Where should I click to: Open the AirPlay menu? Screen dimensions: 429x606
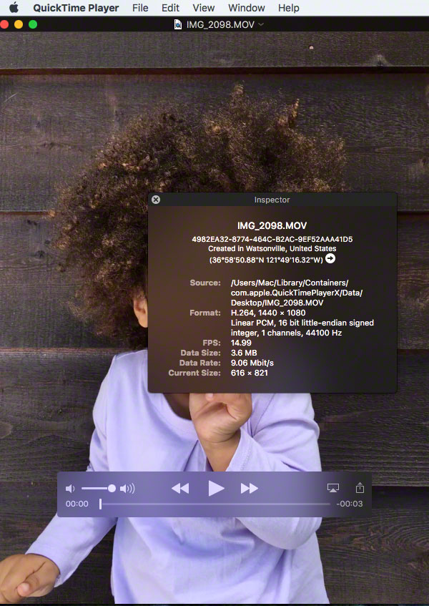(333, 488)
